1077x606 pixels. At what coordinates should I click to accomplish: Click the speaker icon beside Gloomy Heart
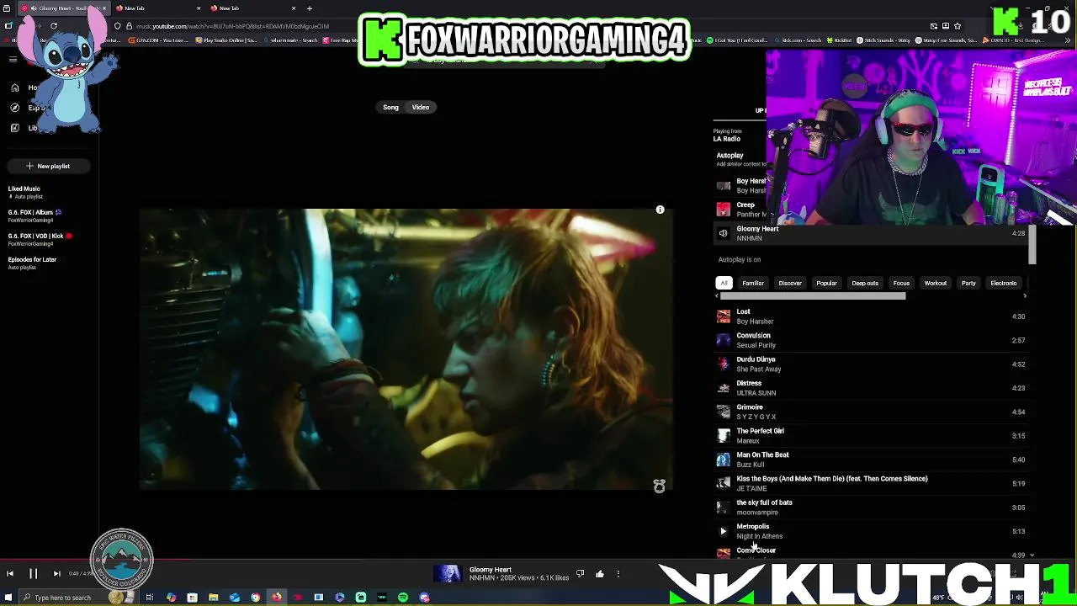724,233
